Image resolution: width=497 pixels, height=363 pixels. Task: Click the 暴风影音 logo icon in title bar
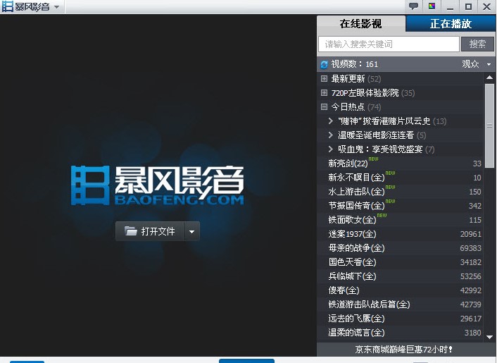pyautogui.click(x=8, y=6)
